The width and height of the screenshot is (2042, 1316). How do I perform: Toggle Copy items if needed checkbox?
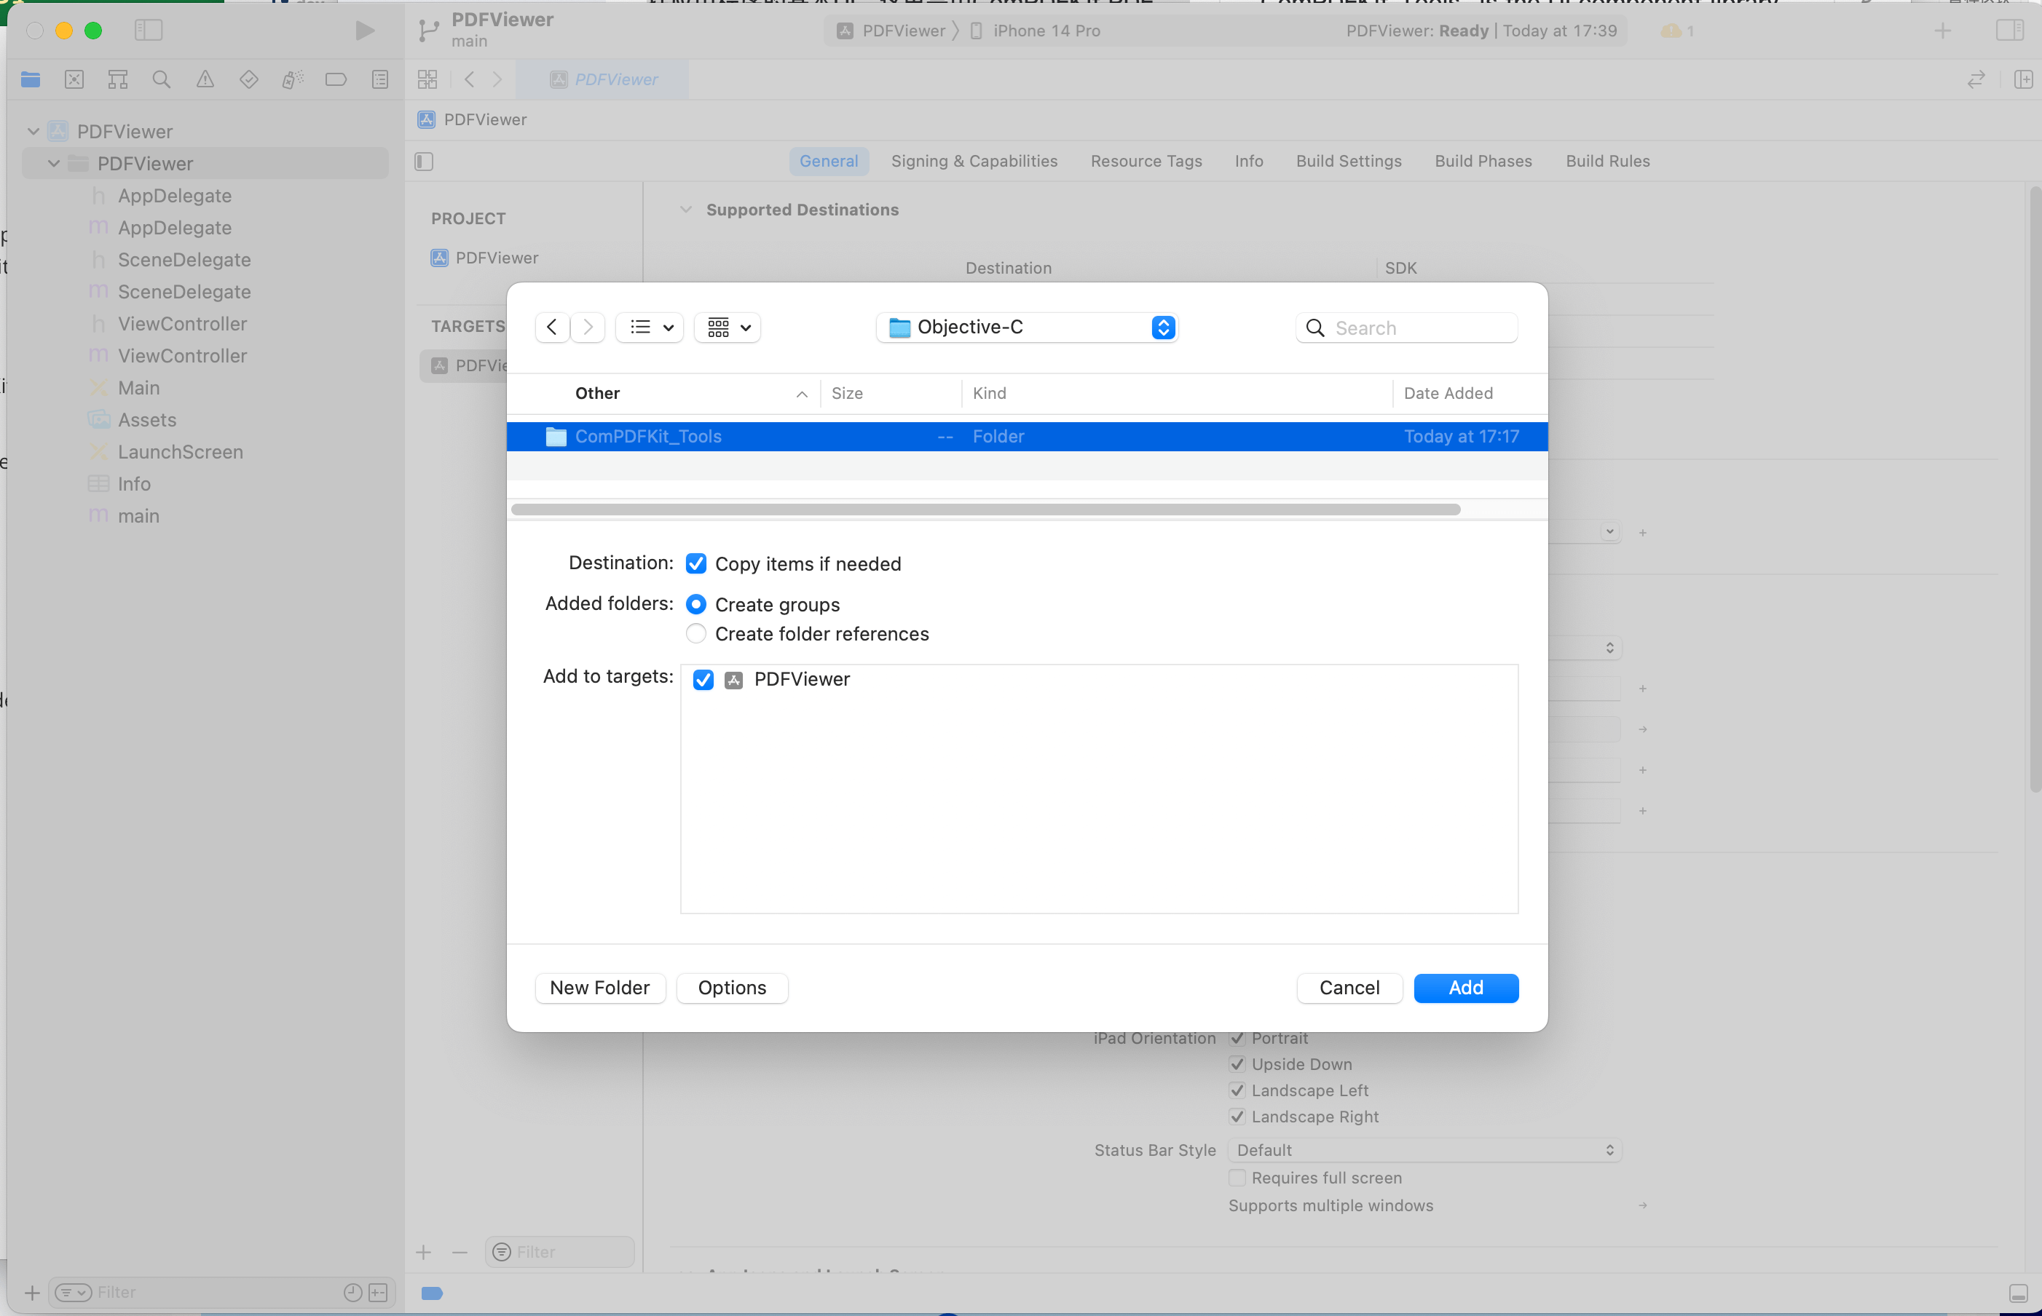coord(697,564)
